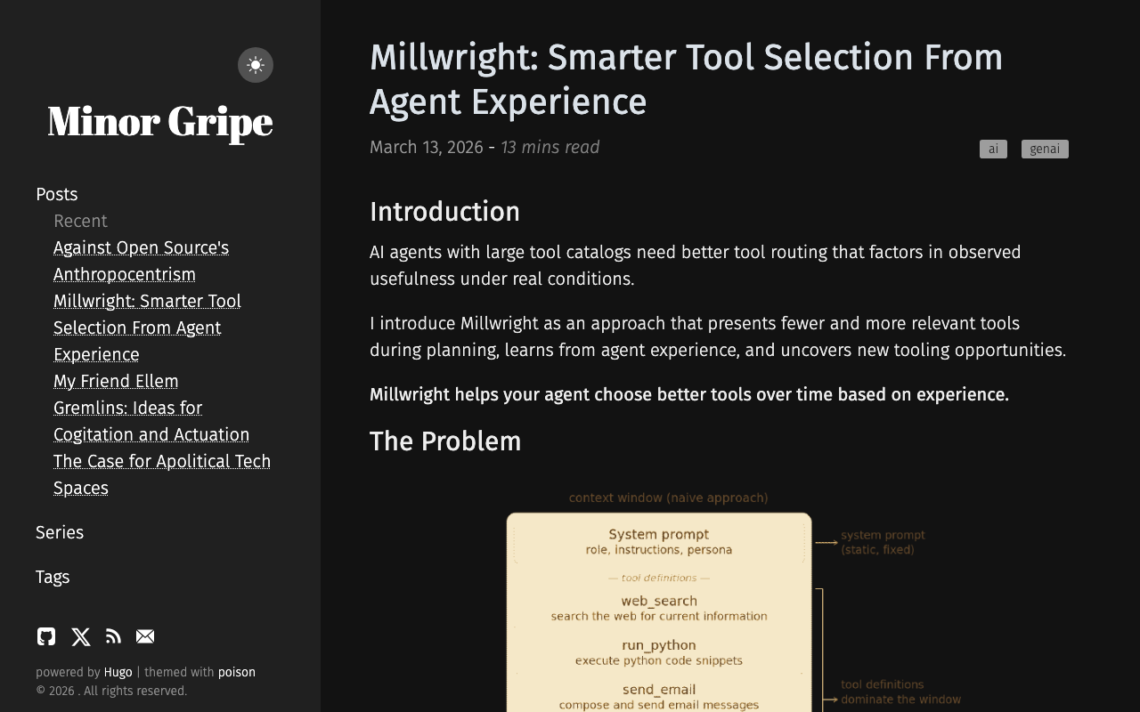Image resolution: width=1140 pixels, height=712 pixels.
Task: Expand the Posts menu section
Action: pyautogui.click(x=57, y=194)
